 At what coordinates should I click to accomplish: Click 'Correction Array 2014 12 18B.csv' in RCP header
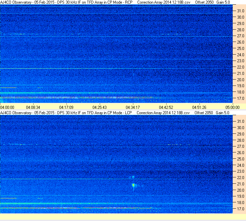(x=164, y=2)
